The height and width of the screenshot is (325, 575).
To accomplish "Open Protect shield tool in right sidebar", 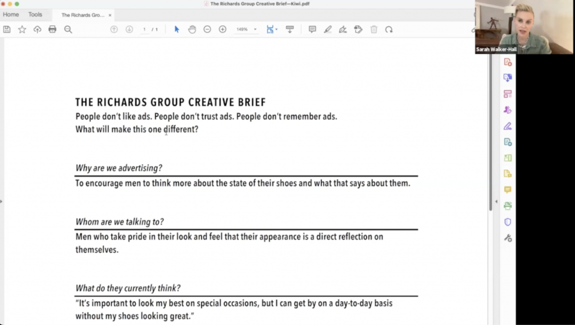I will coord(508,222).
